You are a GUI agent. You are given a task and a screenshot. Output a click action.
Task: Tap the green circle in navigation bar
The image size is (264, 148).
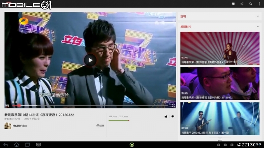point(132,145)
